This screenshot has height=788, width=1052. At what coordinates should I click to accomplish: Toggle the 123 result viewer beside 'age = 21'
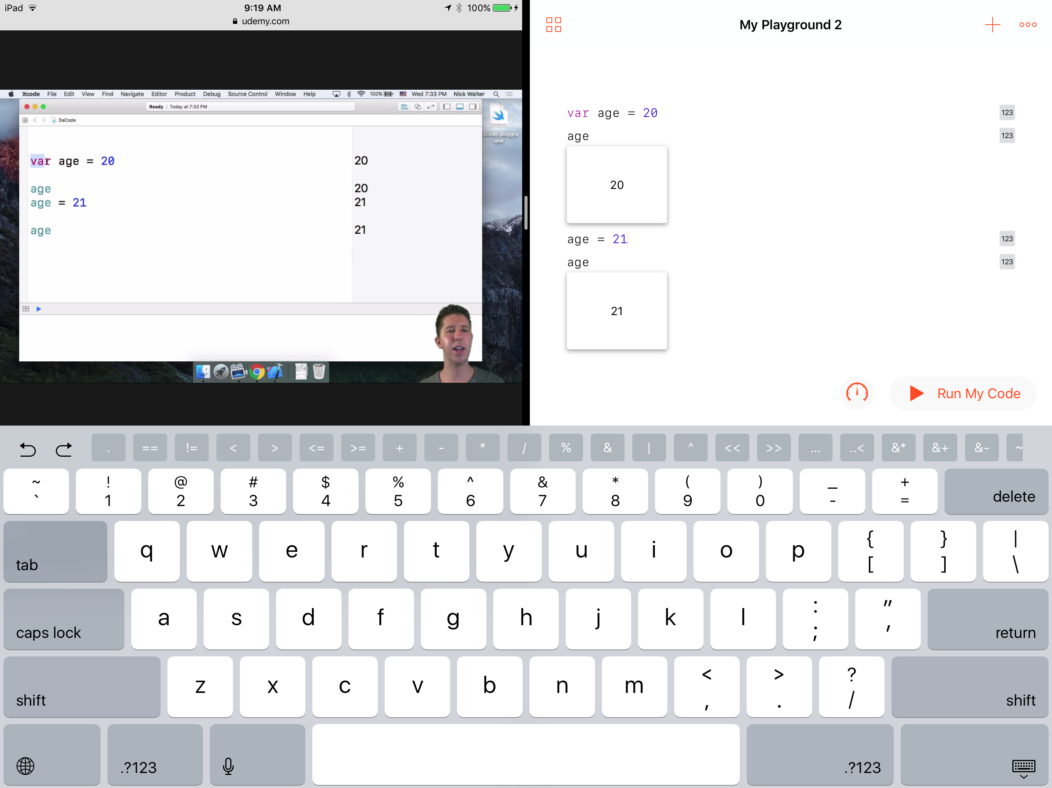click(x=1007, y=239)
